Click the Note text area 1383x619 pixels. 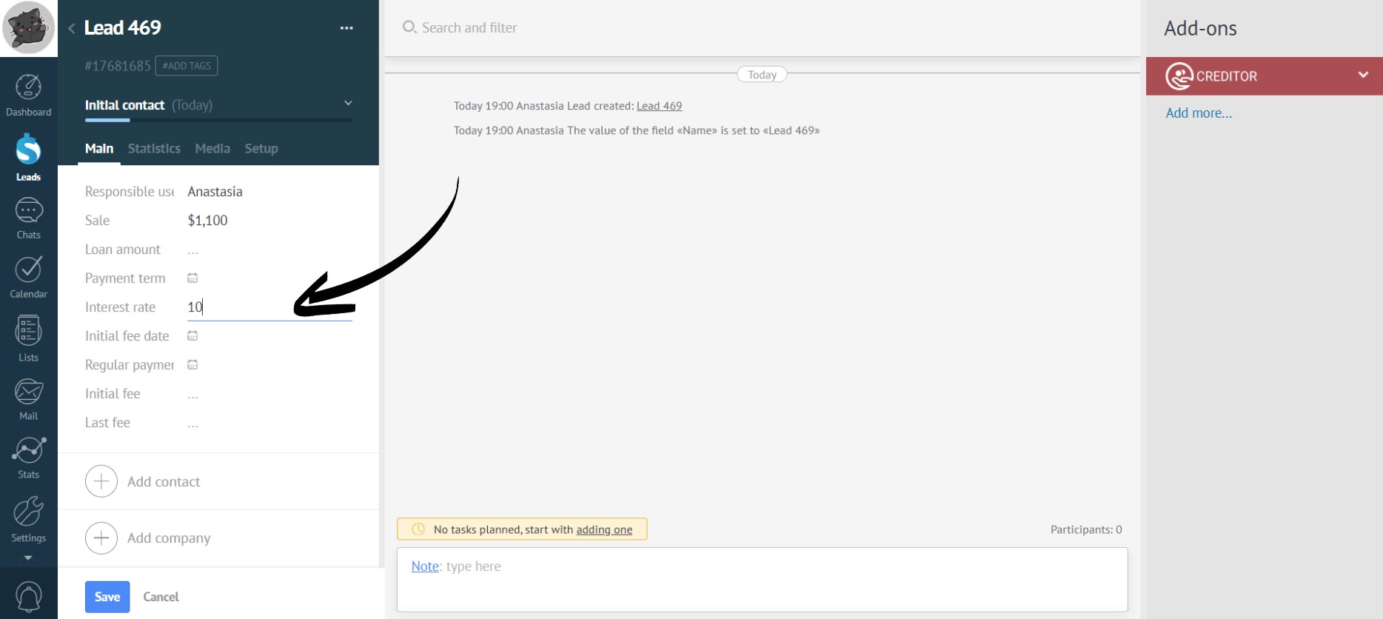click(763, 580)
